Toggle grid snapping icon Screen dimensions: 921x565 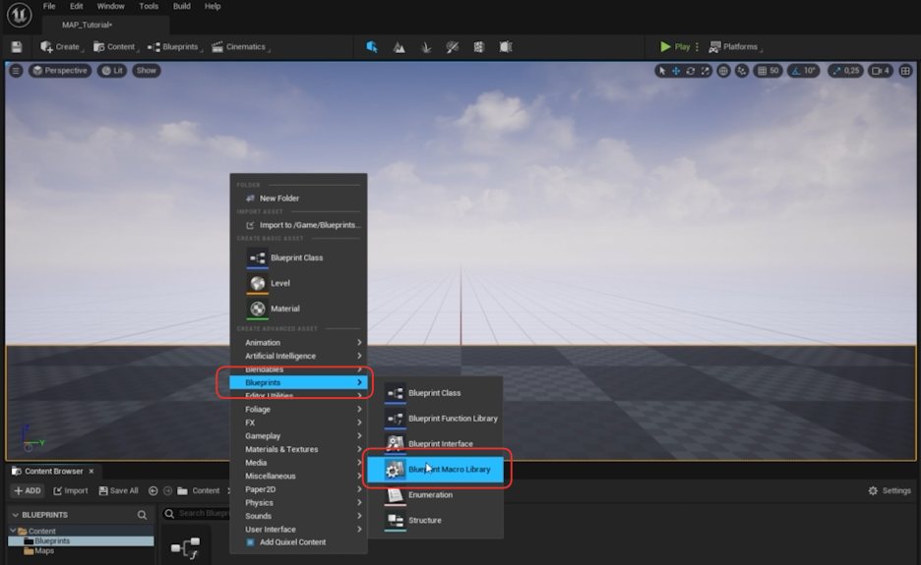click(x=762, y=71)
